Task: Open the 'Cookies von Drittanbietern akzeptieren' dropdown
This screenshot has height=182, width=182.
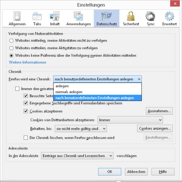Action: [x=130, y=120]
